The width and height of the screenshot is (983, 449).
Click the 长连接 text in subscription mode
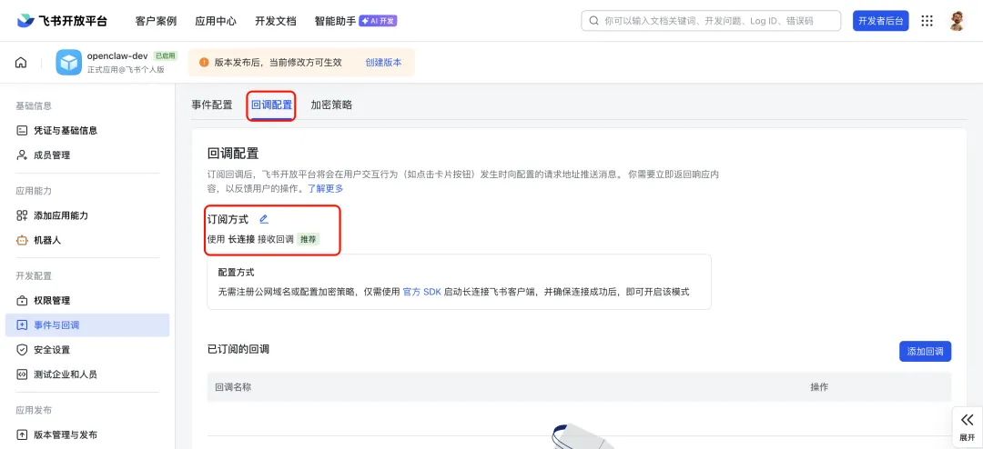(x=241, y=239)
